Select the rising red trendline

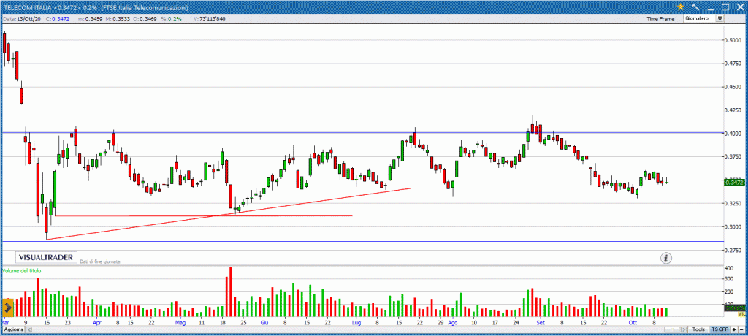(x=229, y=213)
